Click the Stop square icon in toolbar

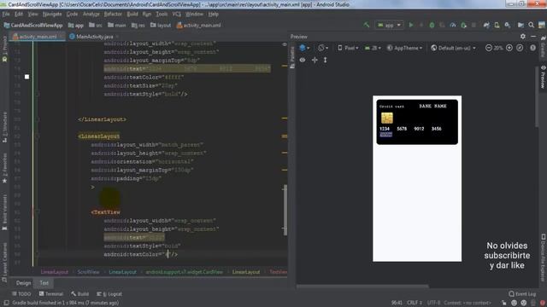click(x=473, y=25)
